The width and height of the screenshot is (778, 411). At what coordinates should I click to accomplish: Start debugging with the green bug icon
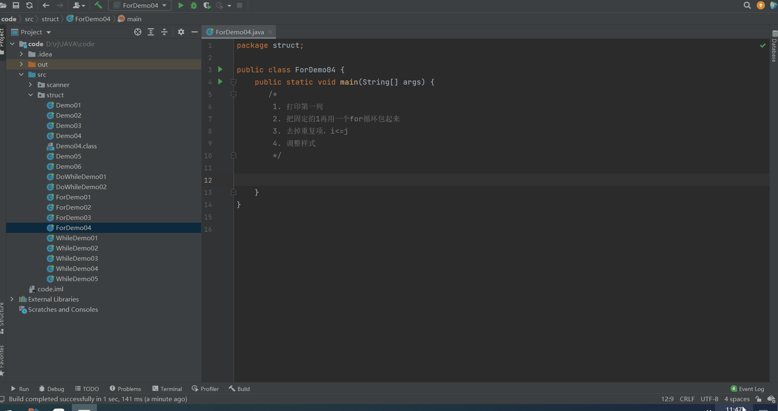pos(194,5)
